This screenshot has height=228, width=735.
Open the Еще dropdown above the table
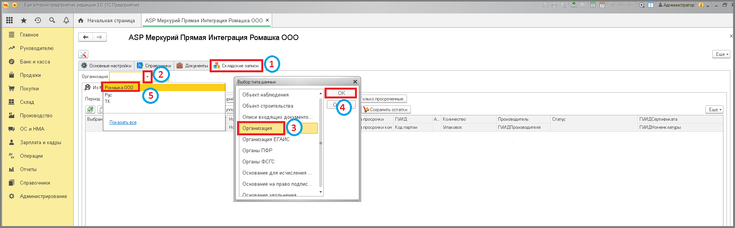point(715,110)
